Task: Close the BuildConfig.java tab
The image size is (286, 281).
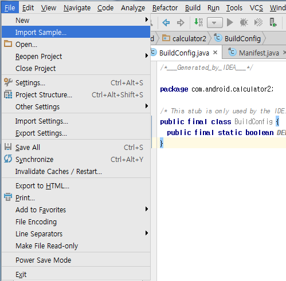Action: click(x=216, y=53)
